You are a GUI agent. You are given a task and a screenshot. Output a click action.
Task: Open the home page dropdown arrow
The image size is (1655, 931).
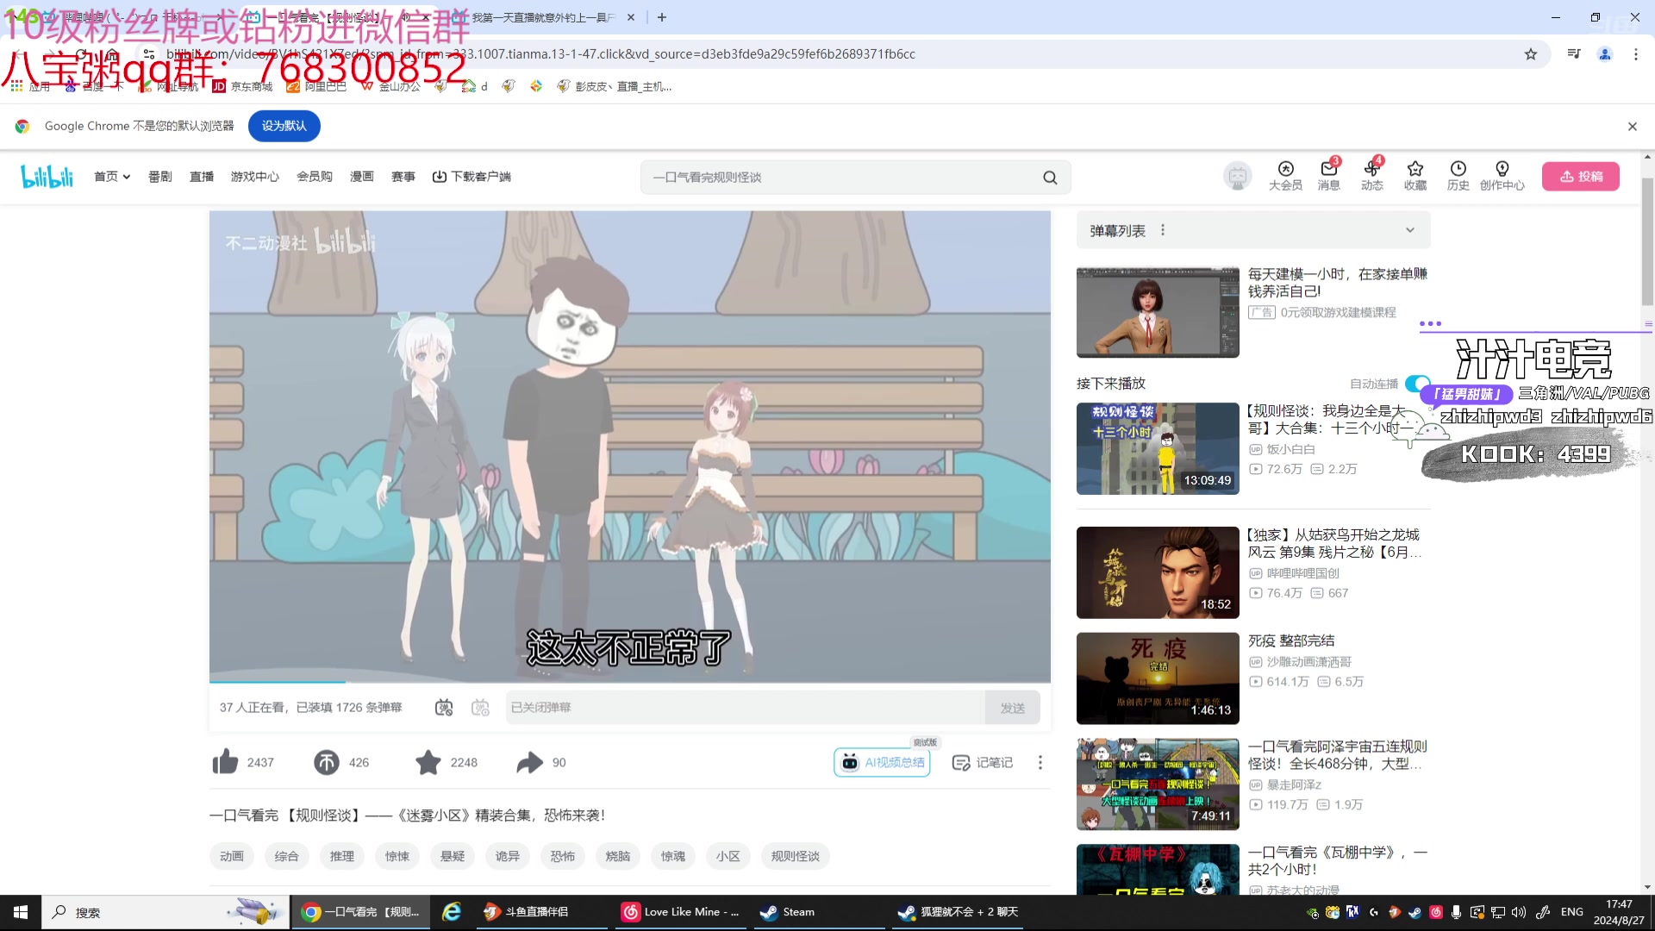[127, 177]
